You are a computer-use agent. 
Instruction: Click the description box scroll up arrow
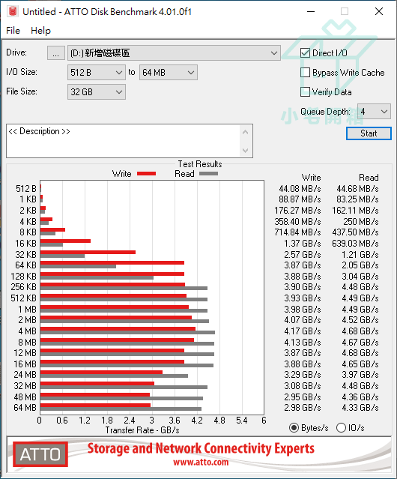point(246,132)
